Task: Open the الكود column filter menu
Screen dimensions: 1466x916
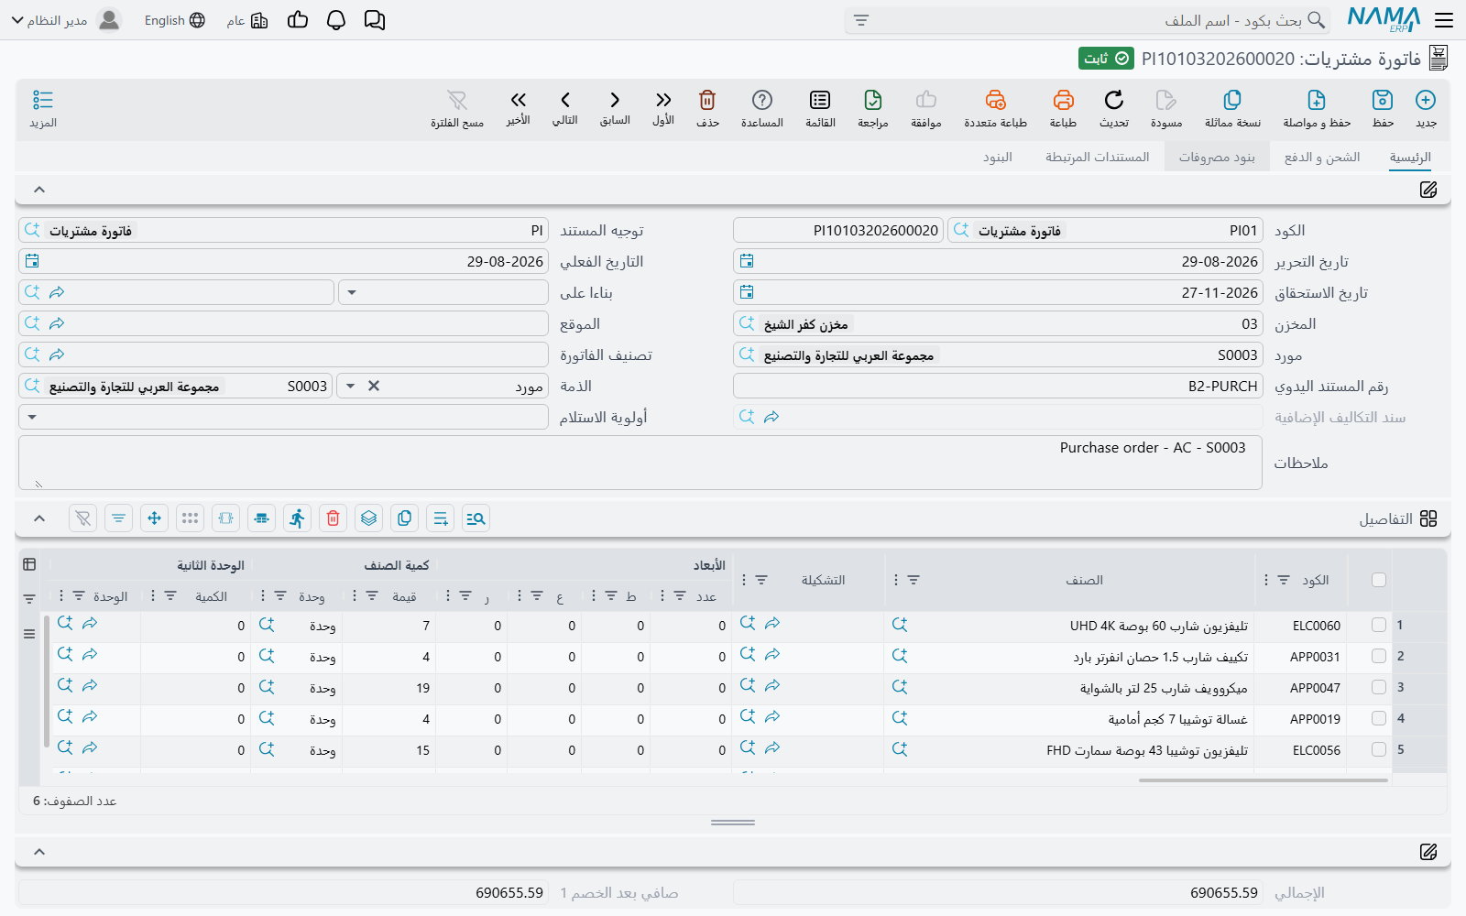Action: coord(1284,580)
